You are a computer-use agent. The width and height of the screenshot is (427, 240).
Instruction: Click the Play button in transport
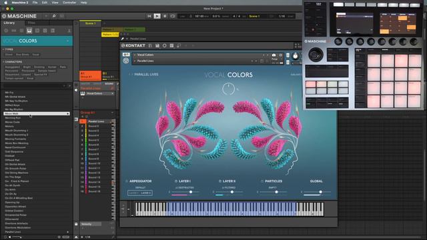click(x=157, y=16)
